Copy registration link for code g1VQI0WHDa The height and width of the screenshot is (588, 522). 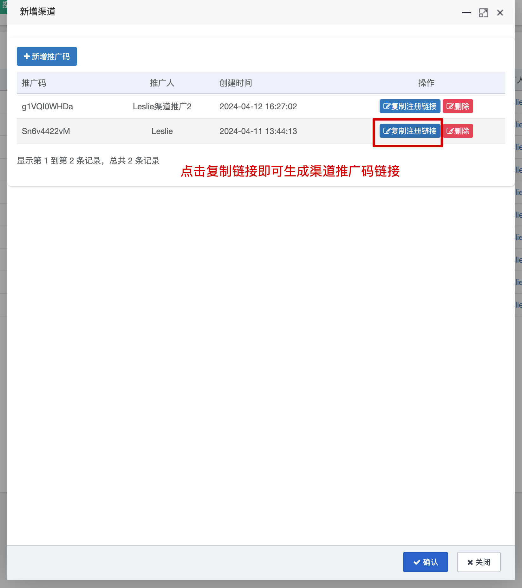click(410, 106)
